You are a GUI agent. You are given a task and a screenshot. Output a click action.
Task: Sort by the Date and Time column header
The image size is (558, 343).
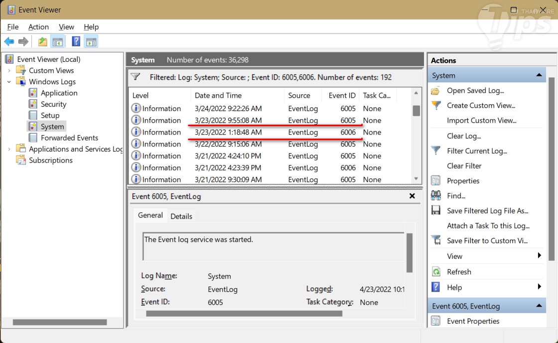218,95
